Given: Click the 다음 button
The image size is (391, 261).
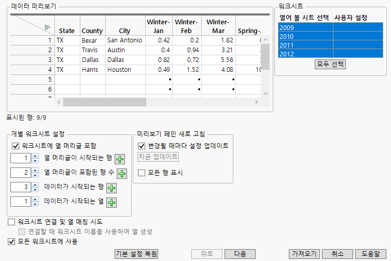Looking at the screenshot, I should click(x=240, y=254).
